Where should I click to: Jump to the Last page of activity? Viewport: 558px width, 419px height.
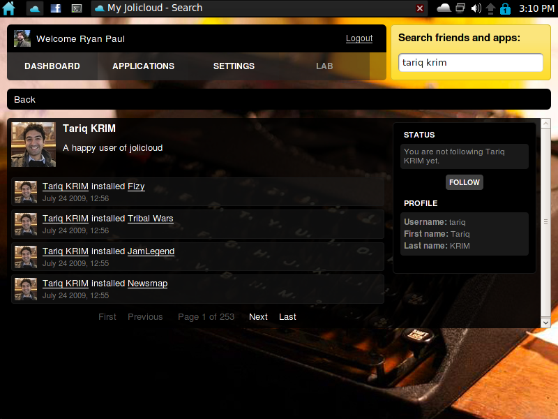pyautogui.click(x=287, y=317)
